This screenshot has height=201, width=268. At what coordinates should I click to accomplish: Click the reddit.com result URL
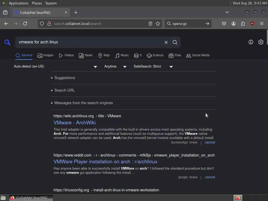coord(134,155)
